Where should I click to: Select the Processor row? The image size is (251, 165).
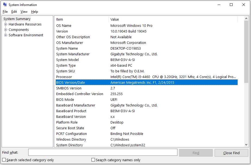147,77
